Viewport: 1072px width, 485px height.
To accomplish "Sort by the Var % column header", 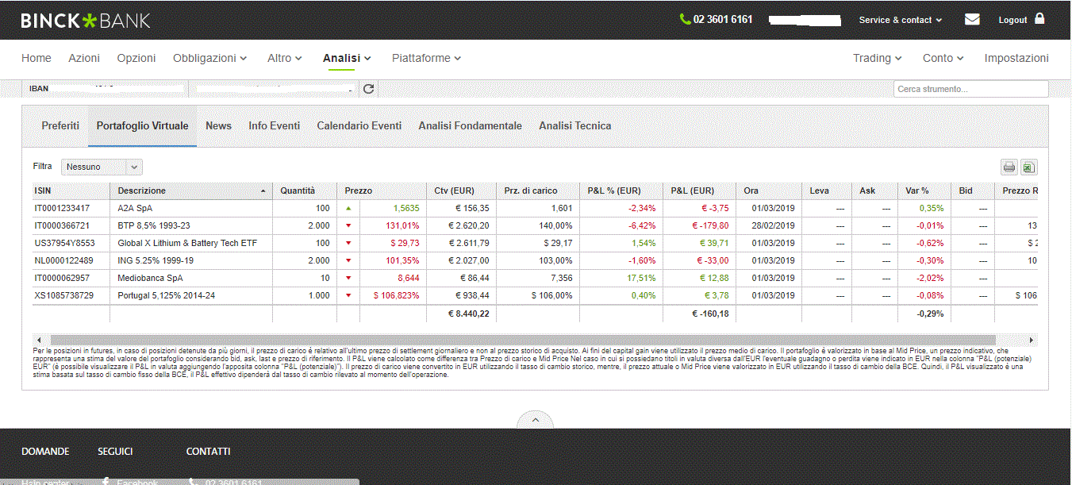I will (924, 191).
